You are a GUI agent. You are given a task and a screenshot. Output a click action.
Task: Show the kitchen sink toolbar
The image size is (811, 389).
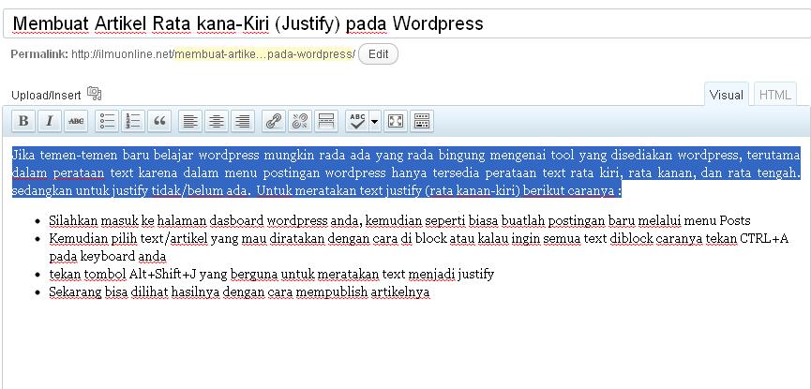tap(422, 121)
